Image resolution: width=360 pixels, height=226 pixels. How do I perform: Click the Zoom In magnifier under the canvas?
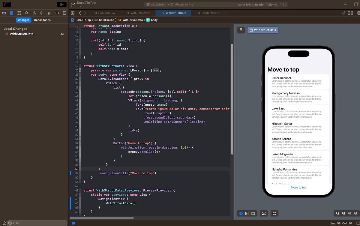coord(355,213)
